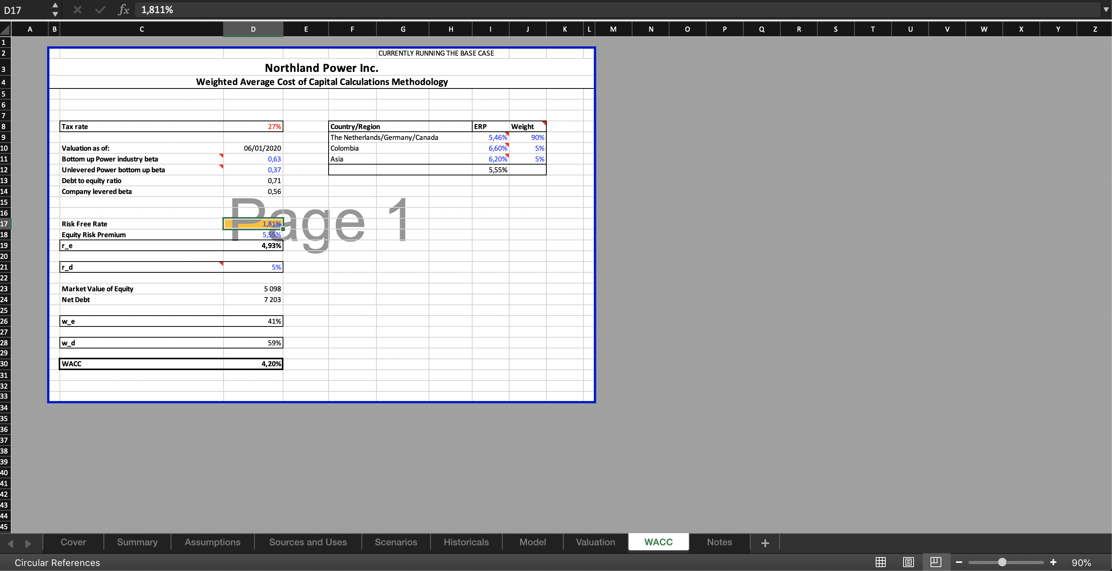The width and height of the screenshot is (1112, 571).
Task: Select the r_e 4,93% cell
Action: [x=253, y=245]
